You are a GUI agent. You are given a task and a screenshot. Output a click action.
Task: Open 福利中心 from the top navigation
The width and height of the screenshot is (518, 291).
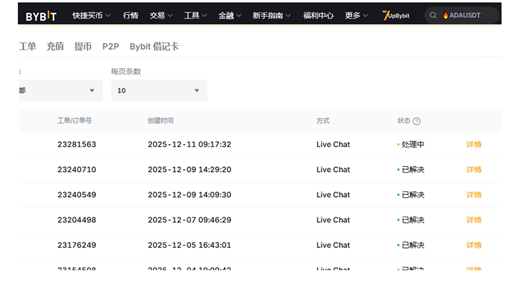point(318,15)
